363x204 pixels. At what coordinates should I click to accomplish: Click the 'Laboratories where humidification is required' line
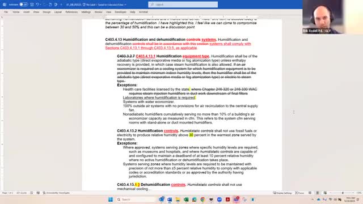(x=159, y=97)
